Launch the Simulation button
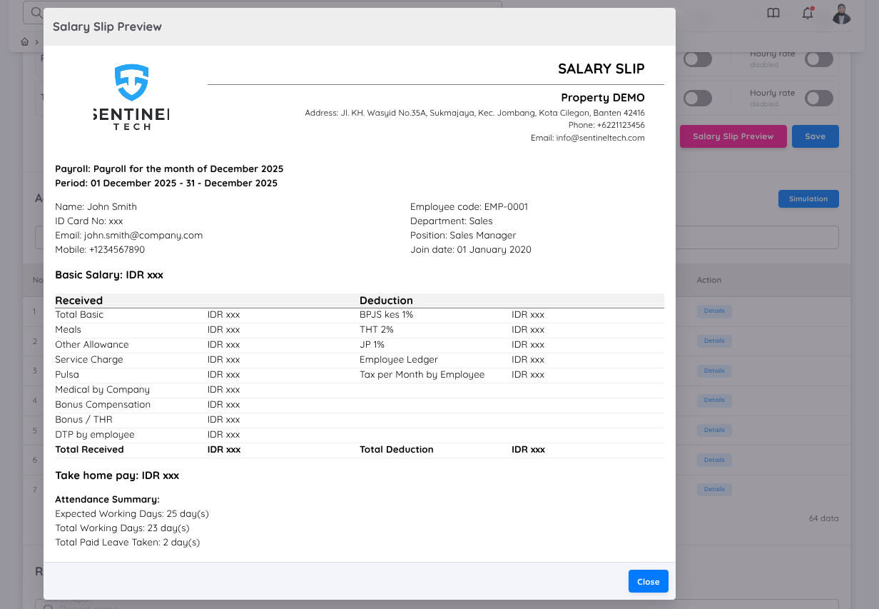Screen dimensions: 879x609 808,198
